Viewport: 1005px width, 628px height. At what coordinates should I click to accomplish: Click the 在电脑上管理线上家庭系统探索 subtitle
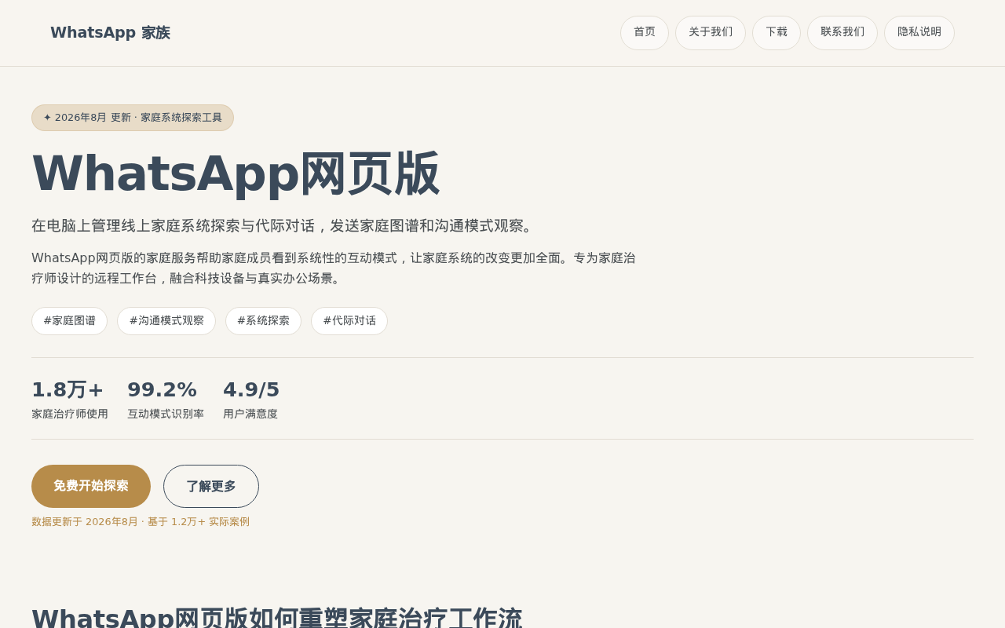pyautogui.click(x=284, y=226)
